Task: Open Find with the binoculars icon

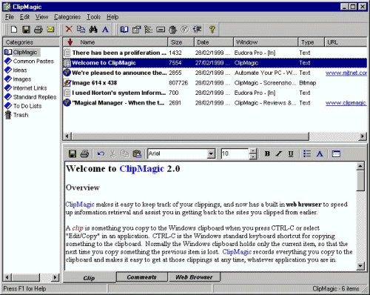Action: (x=93, y=30)
